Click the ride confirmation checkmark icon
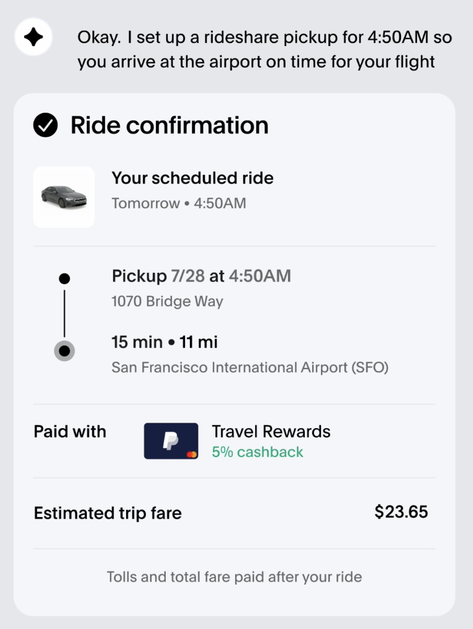Screen dimensions: 473x629 [x=45, y=126]
